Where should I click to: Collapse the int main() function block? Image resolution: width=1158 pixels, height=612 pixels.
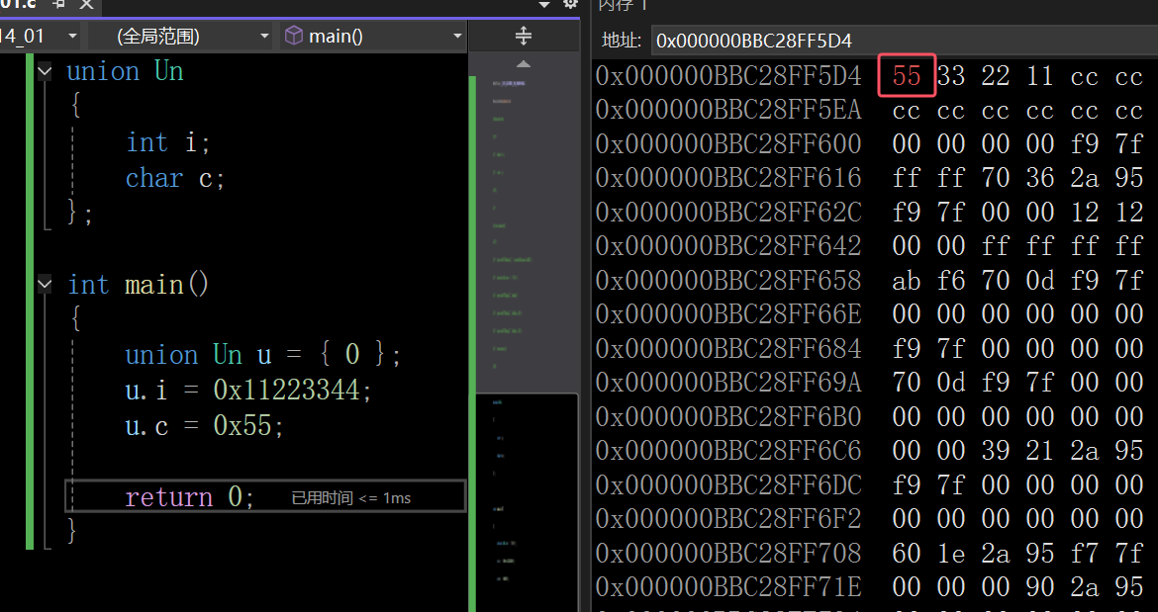(x=46, y=284)
